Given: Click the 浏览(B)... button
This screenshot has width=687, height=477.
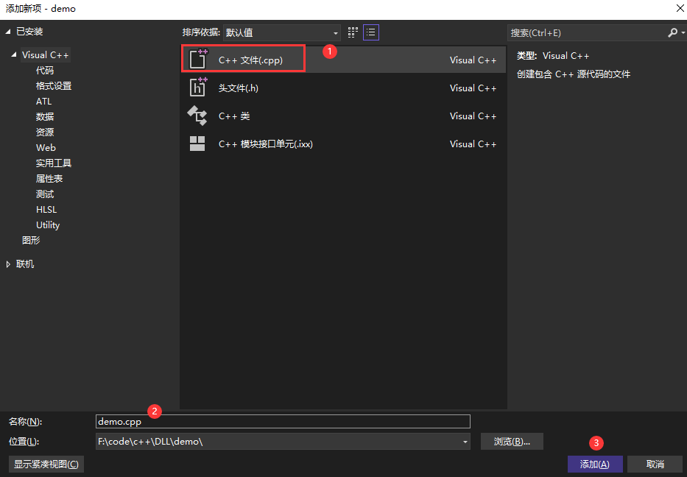Looking at the screenshot, I should point(512,442).
